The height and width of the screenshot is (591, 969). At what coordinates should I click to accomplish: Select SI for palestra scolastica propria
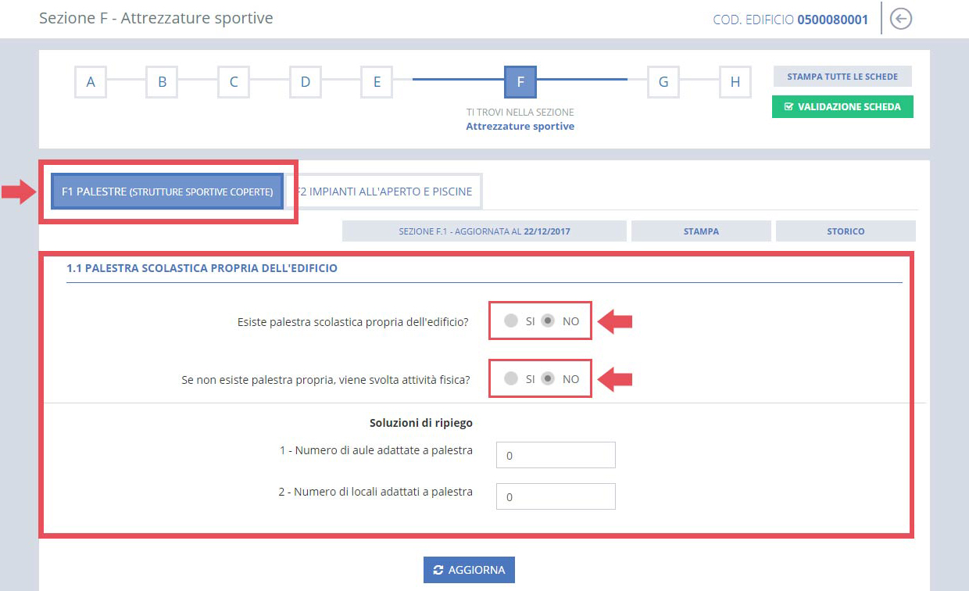511,321
